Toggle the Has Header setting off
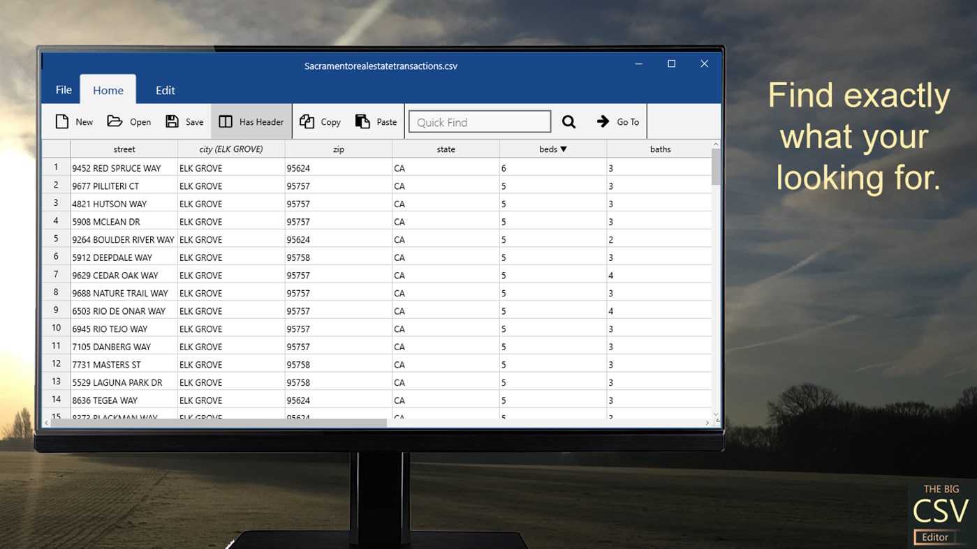977x549 pixels. (x=251, y=121)
